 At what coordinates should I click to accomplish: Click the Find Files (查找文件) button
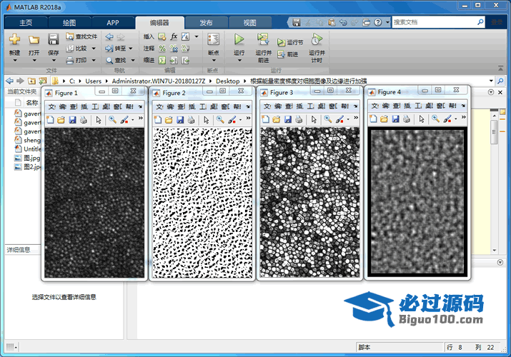[x=81, y=36]
